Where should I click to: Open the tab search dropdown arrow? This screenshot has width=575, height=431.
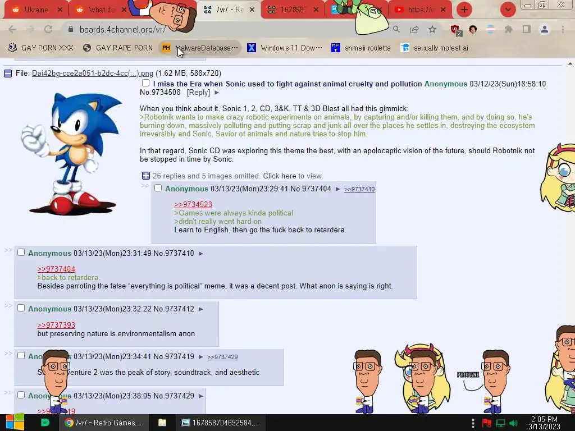508,10
